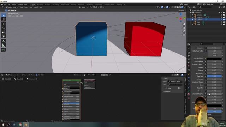Select the Measure tool in viewport toolbar
This screenshot has height=127, width=226.
3,45
